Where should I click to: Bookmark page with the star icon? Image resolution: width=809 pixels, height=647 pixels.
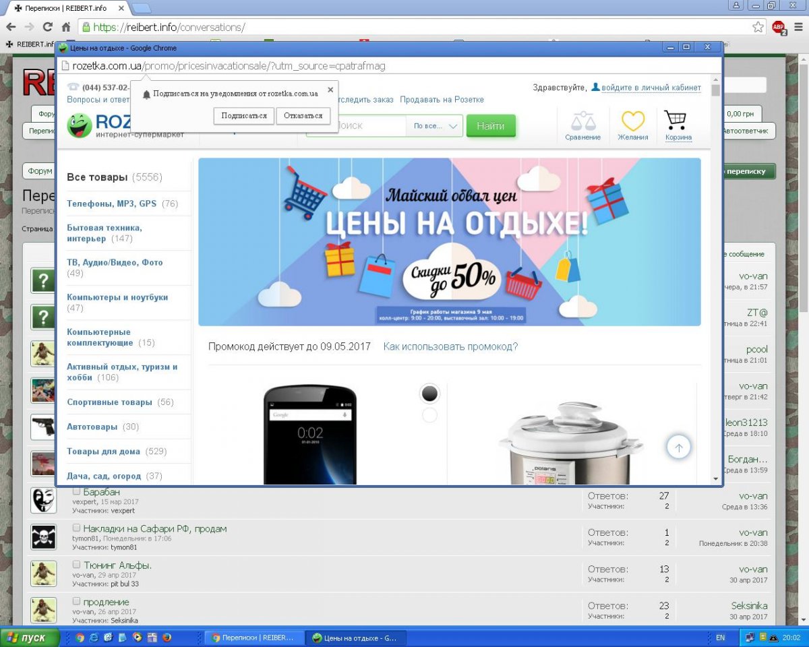[x=758, y=27]
